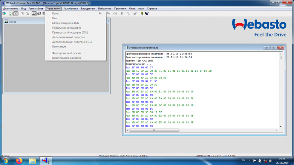
Task: Click the EN language indicator in tray
Action: 243,160
